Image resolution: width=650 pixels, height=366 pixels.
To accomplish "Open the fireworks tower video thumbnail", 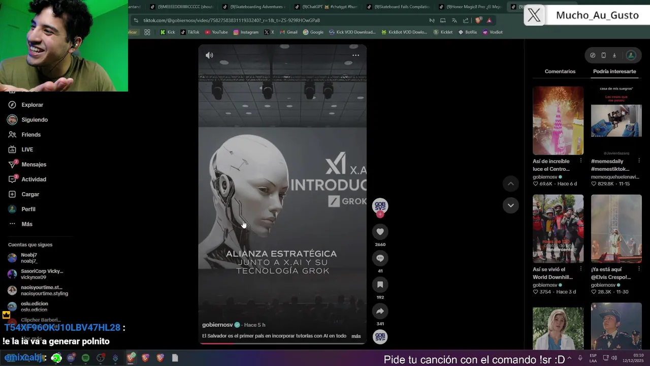I will click(x=558, y=120).
